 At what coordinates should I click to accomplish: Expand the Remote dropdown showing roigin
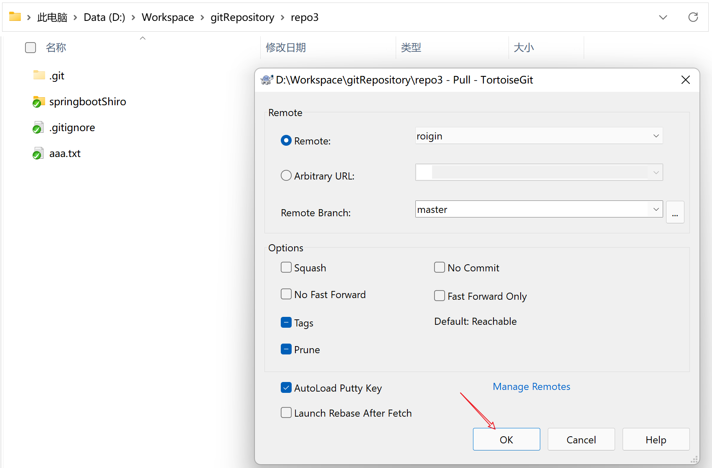point(656,136)
